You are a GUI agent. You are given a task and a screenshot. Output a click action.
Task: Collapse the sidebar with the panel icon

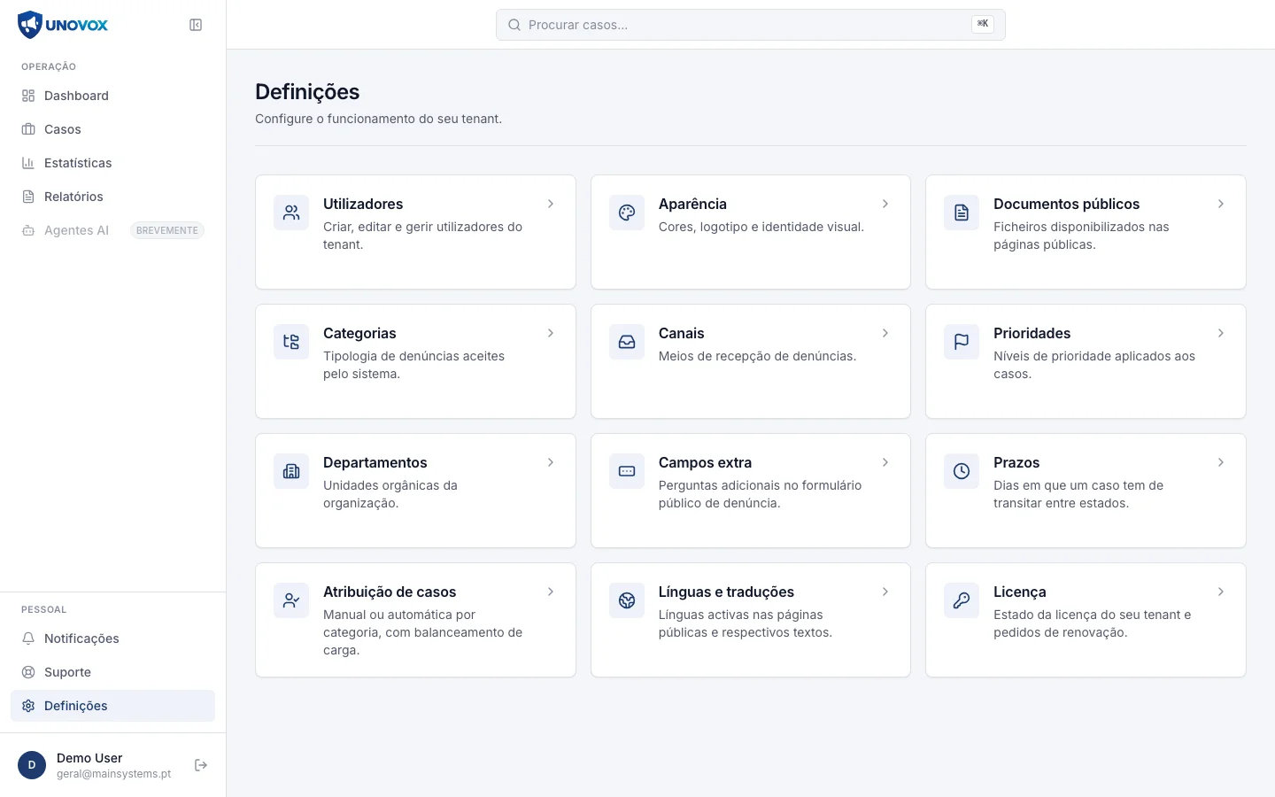[x=196, y=25]
